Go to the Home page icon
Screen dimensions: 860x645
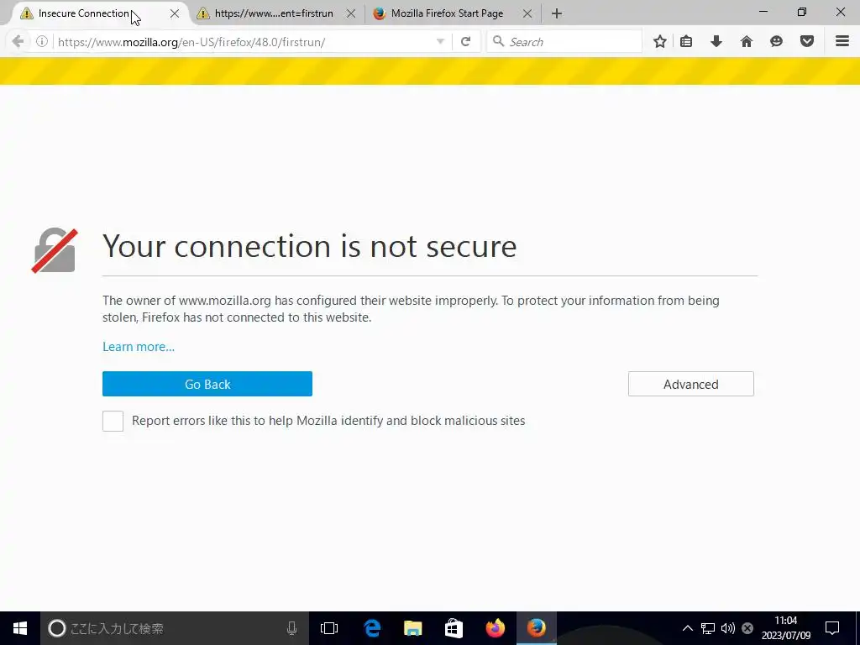coord(747,41)
